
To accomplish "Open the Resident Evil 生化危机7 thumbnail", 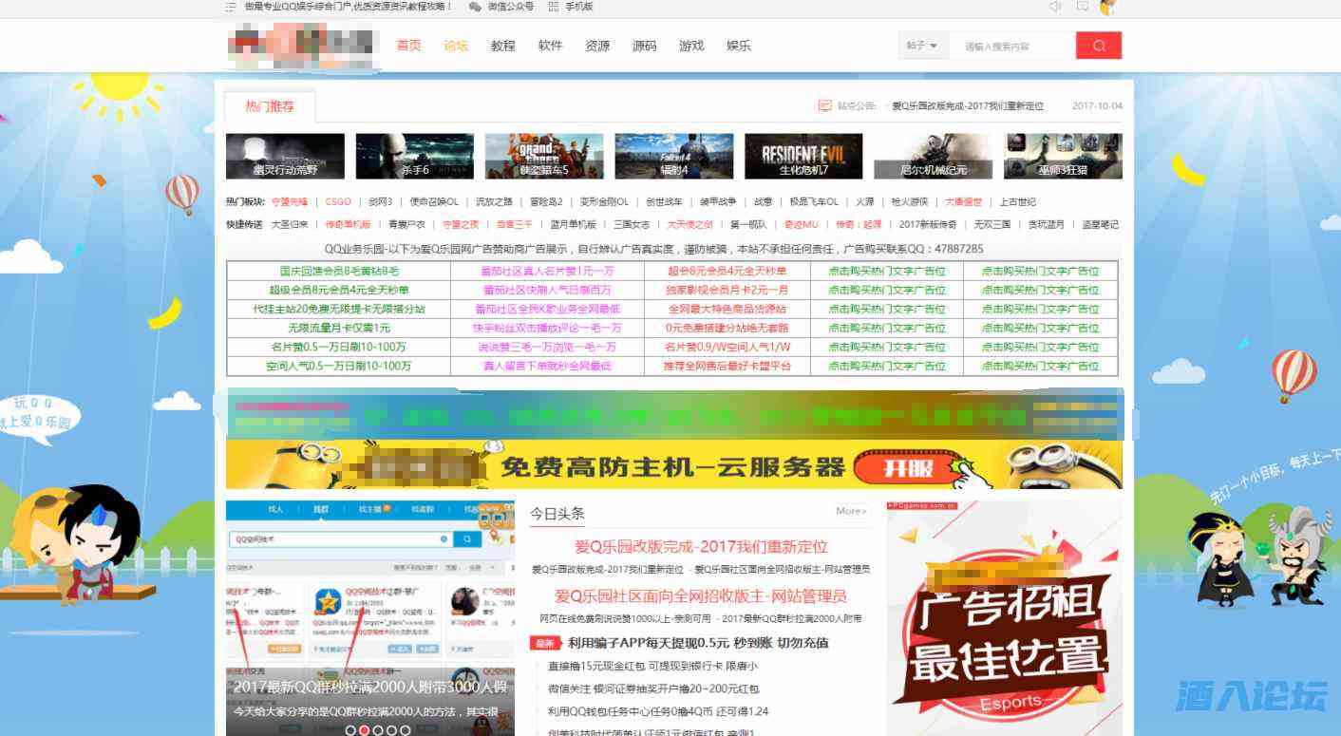I will click(x=803, y=156).
